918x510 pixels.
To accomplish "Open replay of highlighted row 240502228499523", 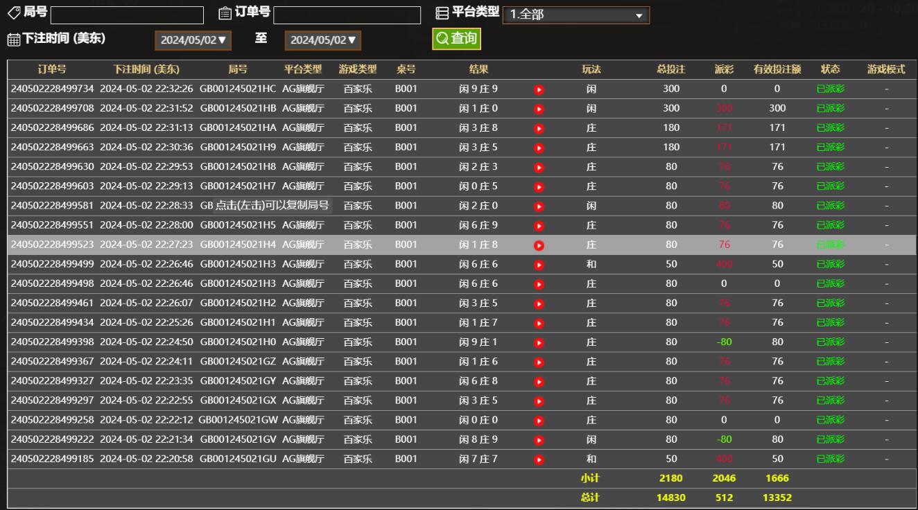I will 539,245.
